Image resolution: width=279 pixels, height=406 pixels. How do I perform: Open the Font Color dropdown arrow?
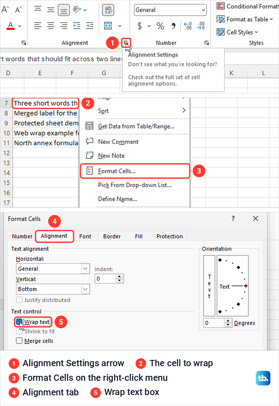pos(20,26)
